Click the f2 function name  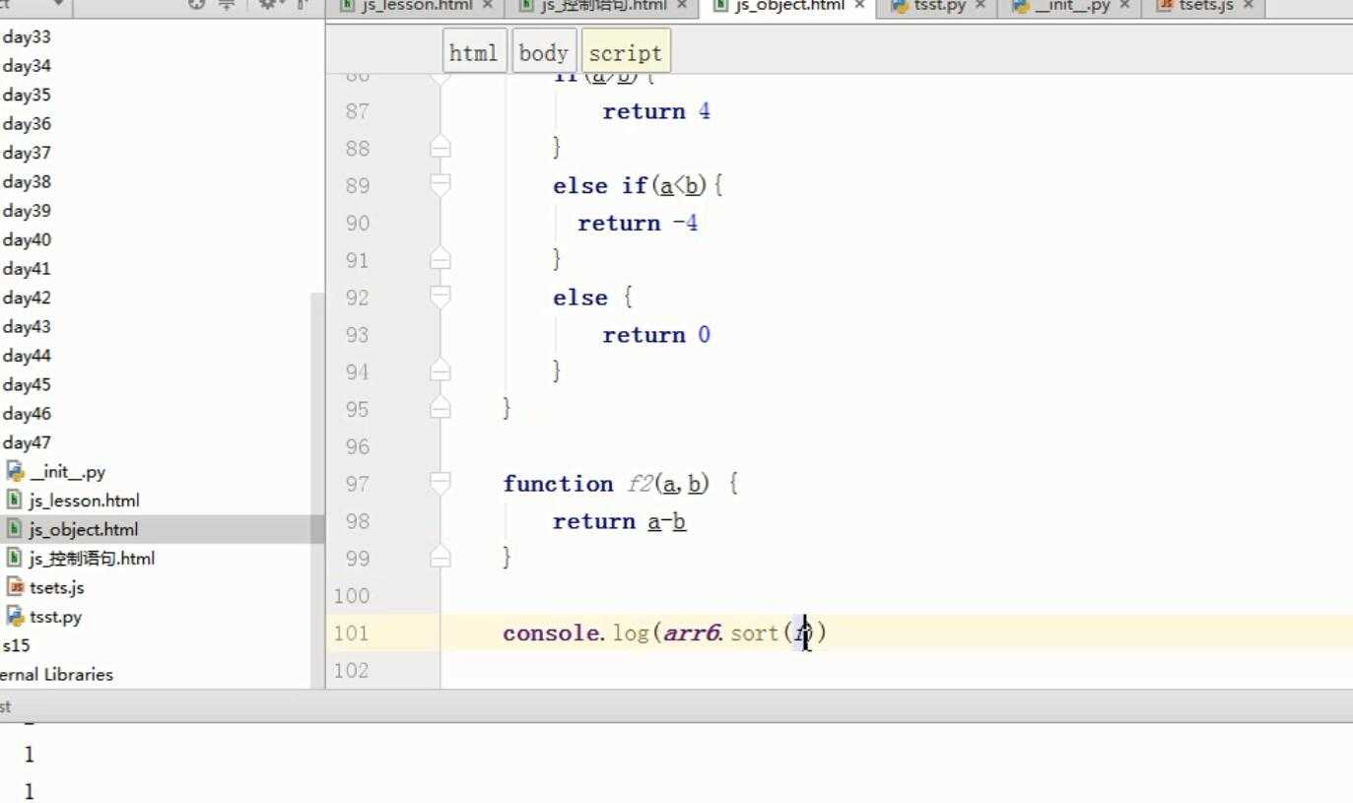pyautogui.click(x=640, y=484)
